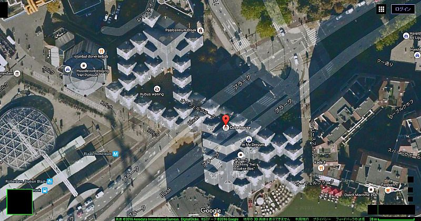
Task: Open the Kubus woning camera icon
Action: (157, 89)
